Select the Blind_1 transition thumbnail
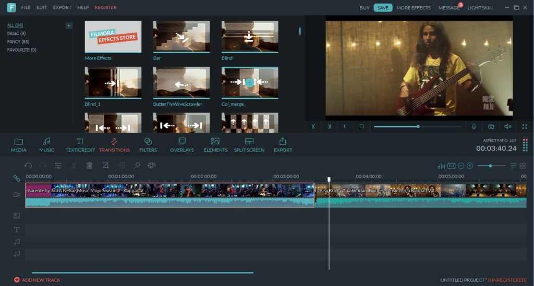The width and height of the screenshot is (534, 286). [x=113, y=83]
